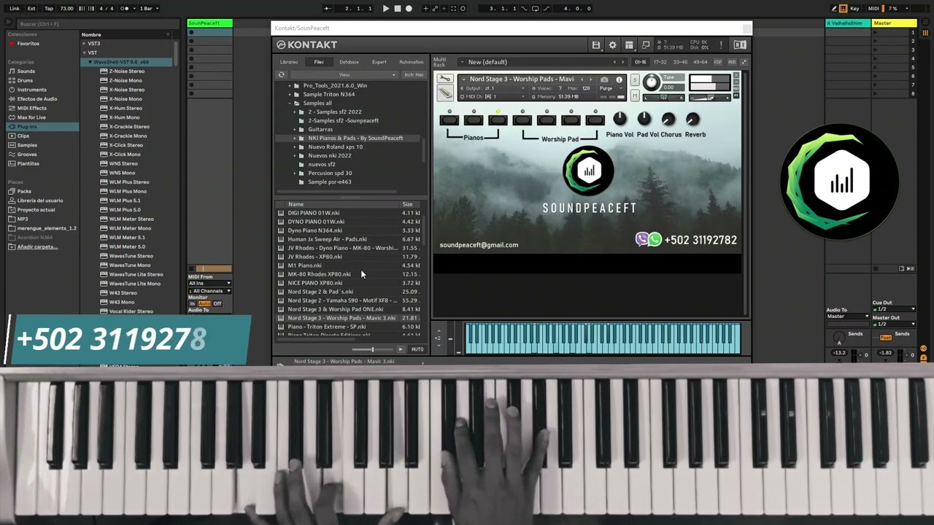The height and width of the screenshot is (525, 934).
Task: Toggle the first Pianos preset button
Action: [449, 120]
